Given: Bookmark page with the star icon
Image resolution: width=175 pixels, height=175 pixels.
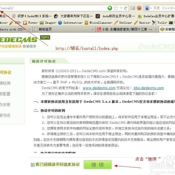Looking at the screenshot, I should coord(116,8).
